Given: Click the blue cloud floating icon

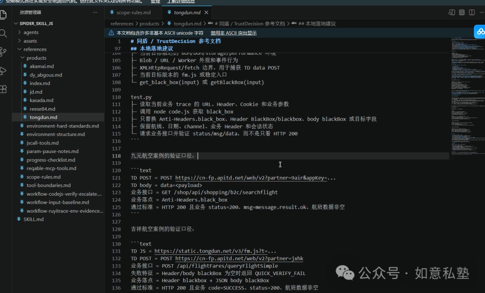Looking at the screenshot, I should tap(480, 31).
